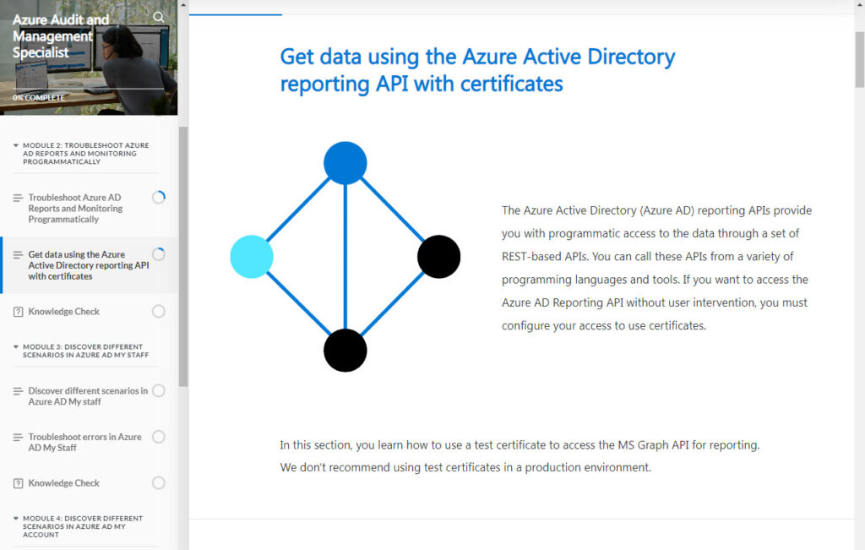
Task: Open Troubleshoot errors in Azure AD My Staff
Action: (x=84, y=442)
